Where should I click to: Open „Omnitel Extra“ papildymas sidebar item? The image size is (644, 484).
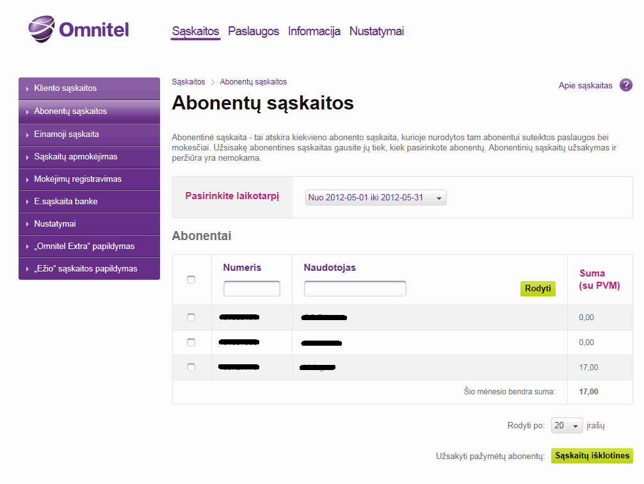coord(89,246)
